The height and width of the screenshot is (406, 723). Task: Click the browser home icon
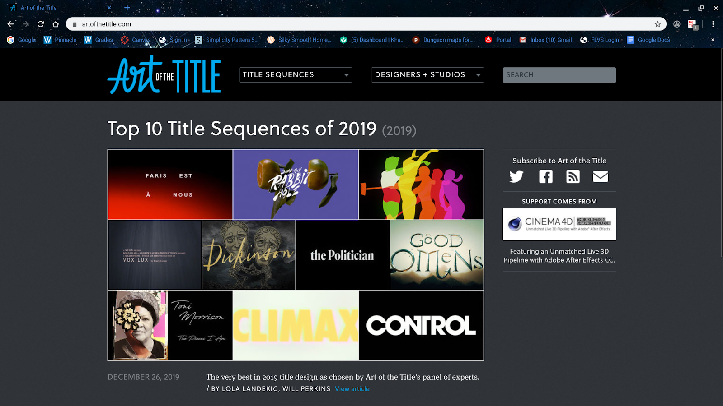pyautogui.click(x=56, y=24)
